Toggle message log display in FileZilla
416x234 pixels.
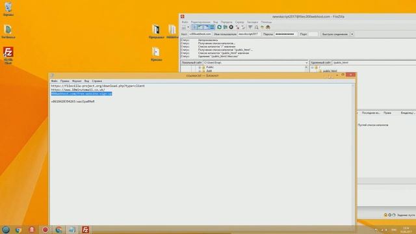pyautogui.click(x=194, y=27)
